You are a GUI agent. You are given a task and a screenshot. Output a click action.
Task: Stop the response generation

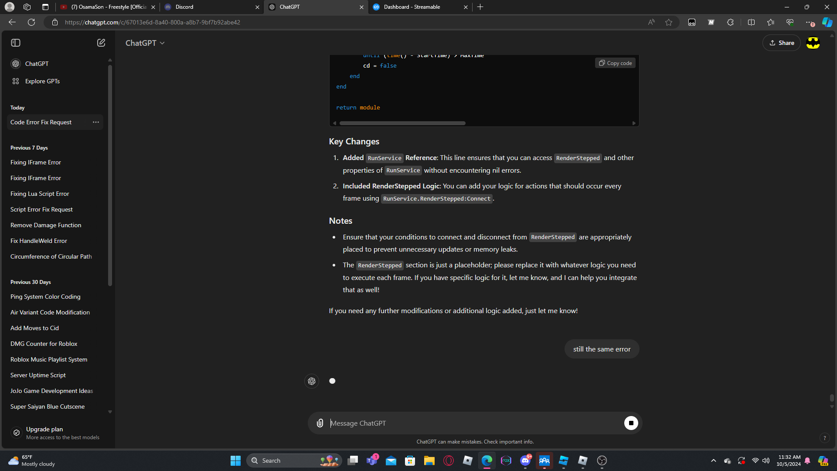pyautogui.click(x=631, y=423)
